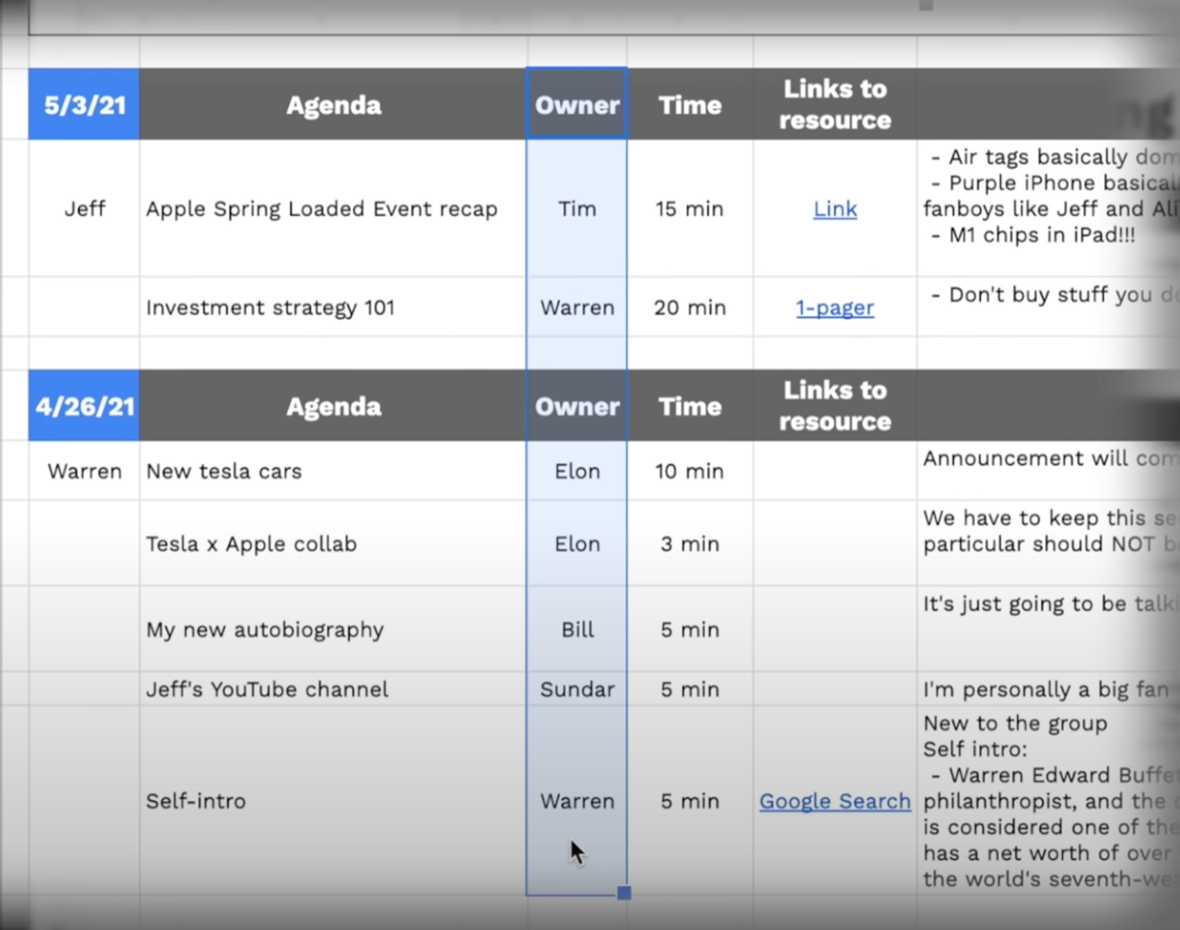Screen dimensions: 1180x930
Task: Select the 'Sundar' owner cell
Action: click(x=577, y=689)
